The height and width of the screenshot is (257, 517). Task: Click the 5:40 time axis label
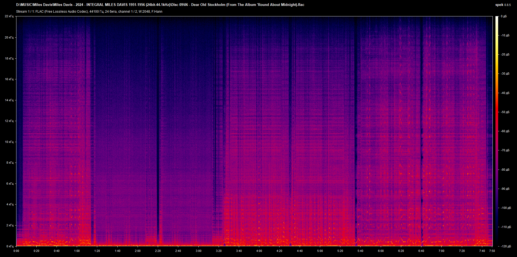tap(360, 251)
